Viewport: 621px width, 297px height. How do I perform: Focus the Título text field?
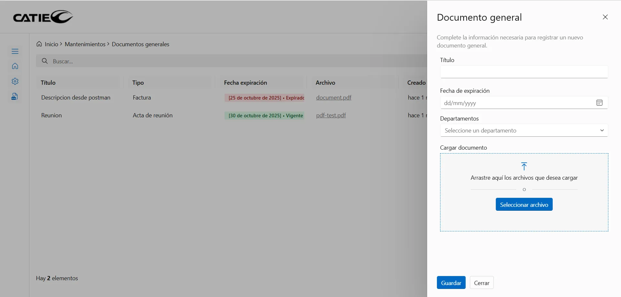(x=524, y=72)
